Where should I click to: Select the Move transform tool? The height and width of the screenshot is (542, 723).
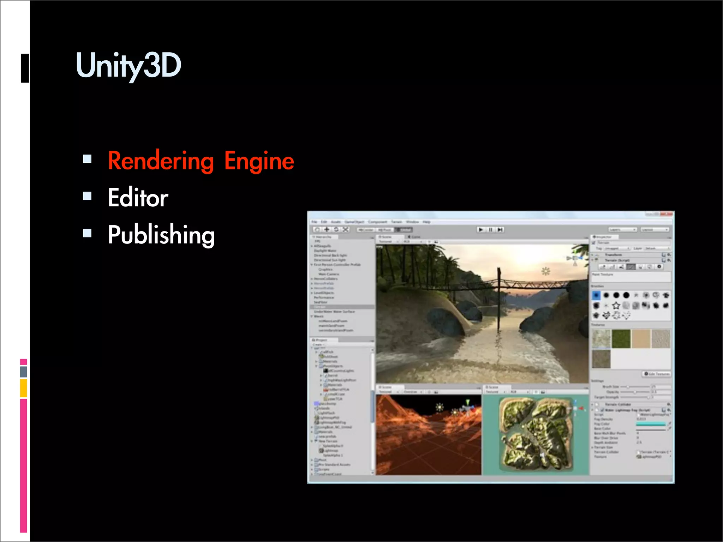pos(327,230)
